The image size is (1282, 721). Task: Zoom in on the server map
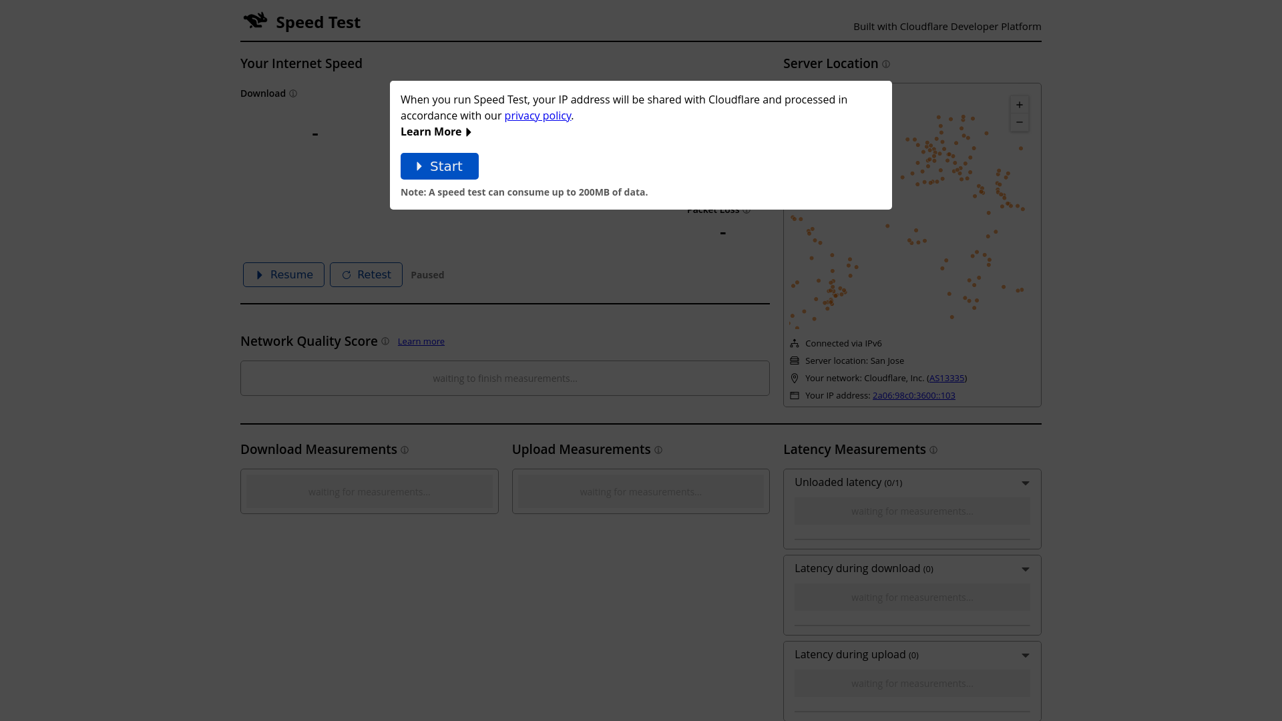click(x=1019, y=105)
